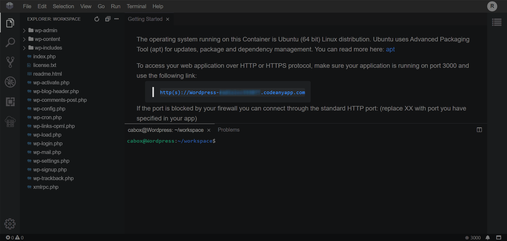Image resolution: width=507 pixels, height=241 pixels.
Task: Collapse all folders in Explorer
Action: tap(107, 19)
